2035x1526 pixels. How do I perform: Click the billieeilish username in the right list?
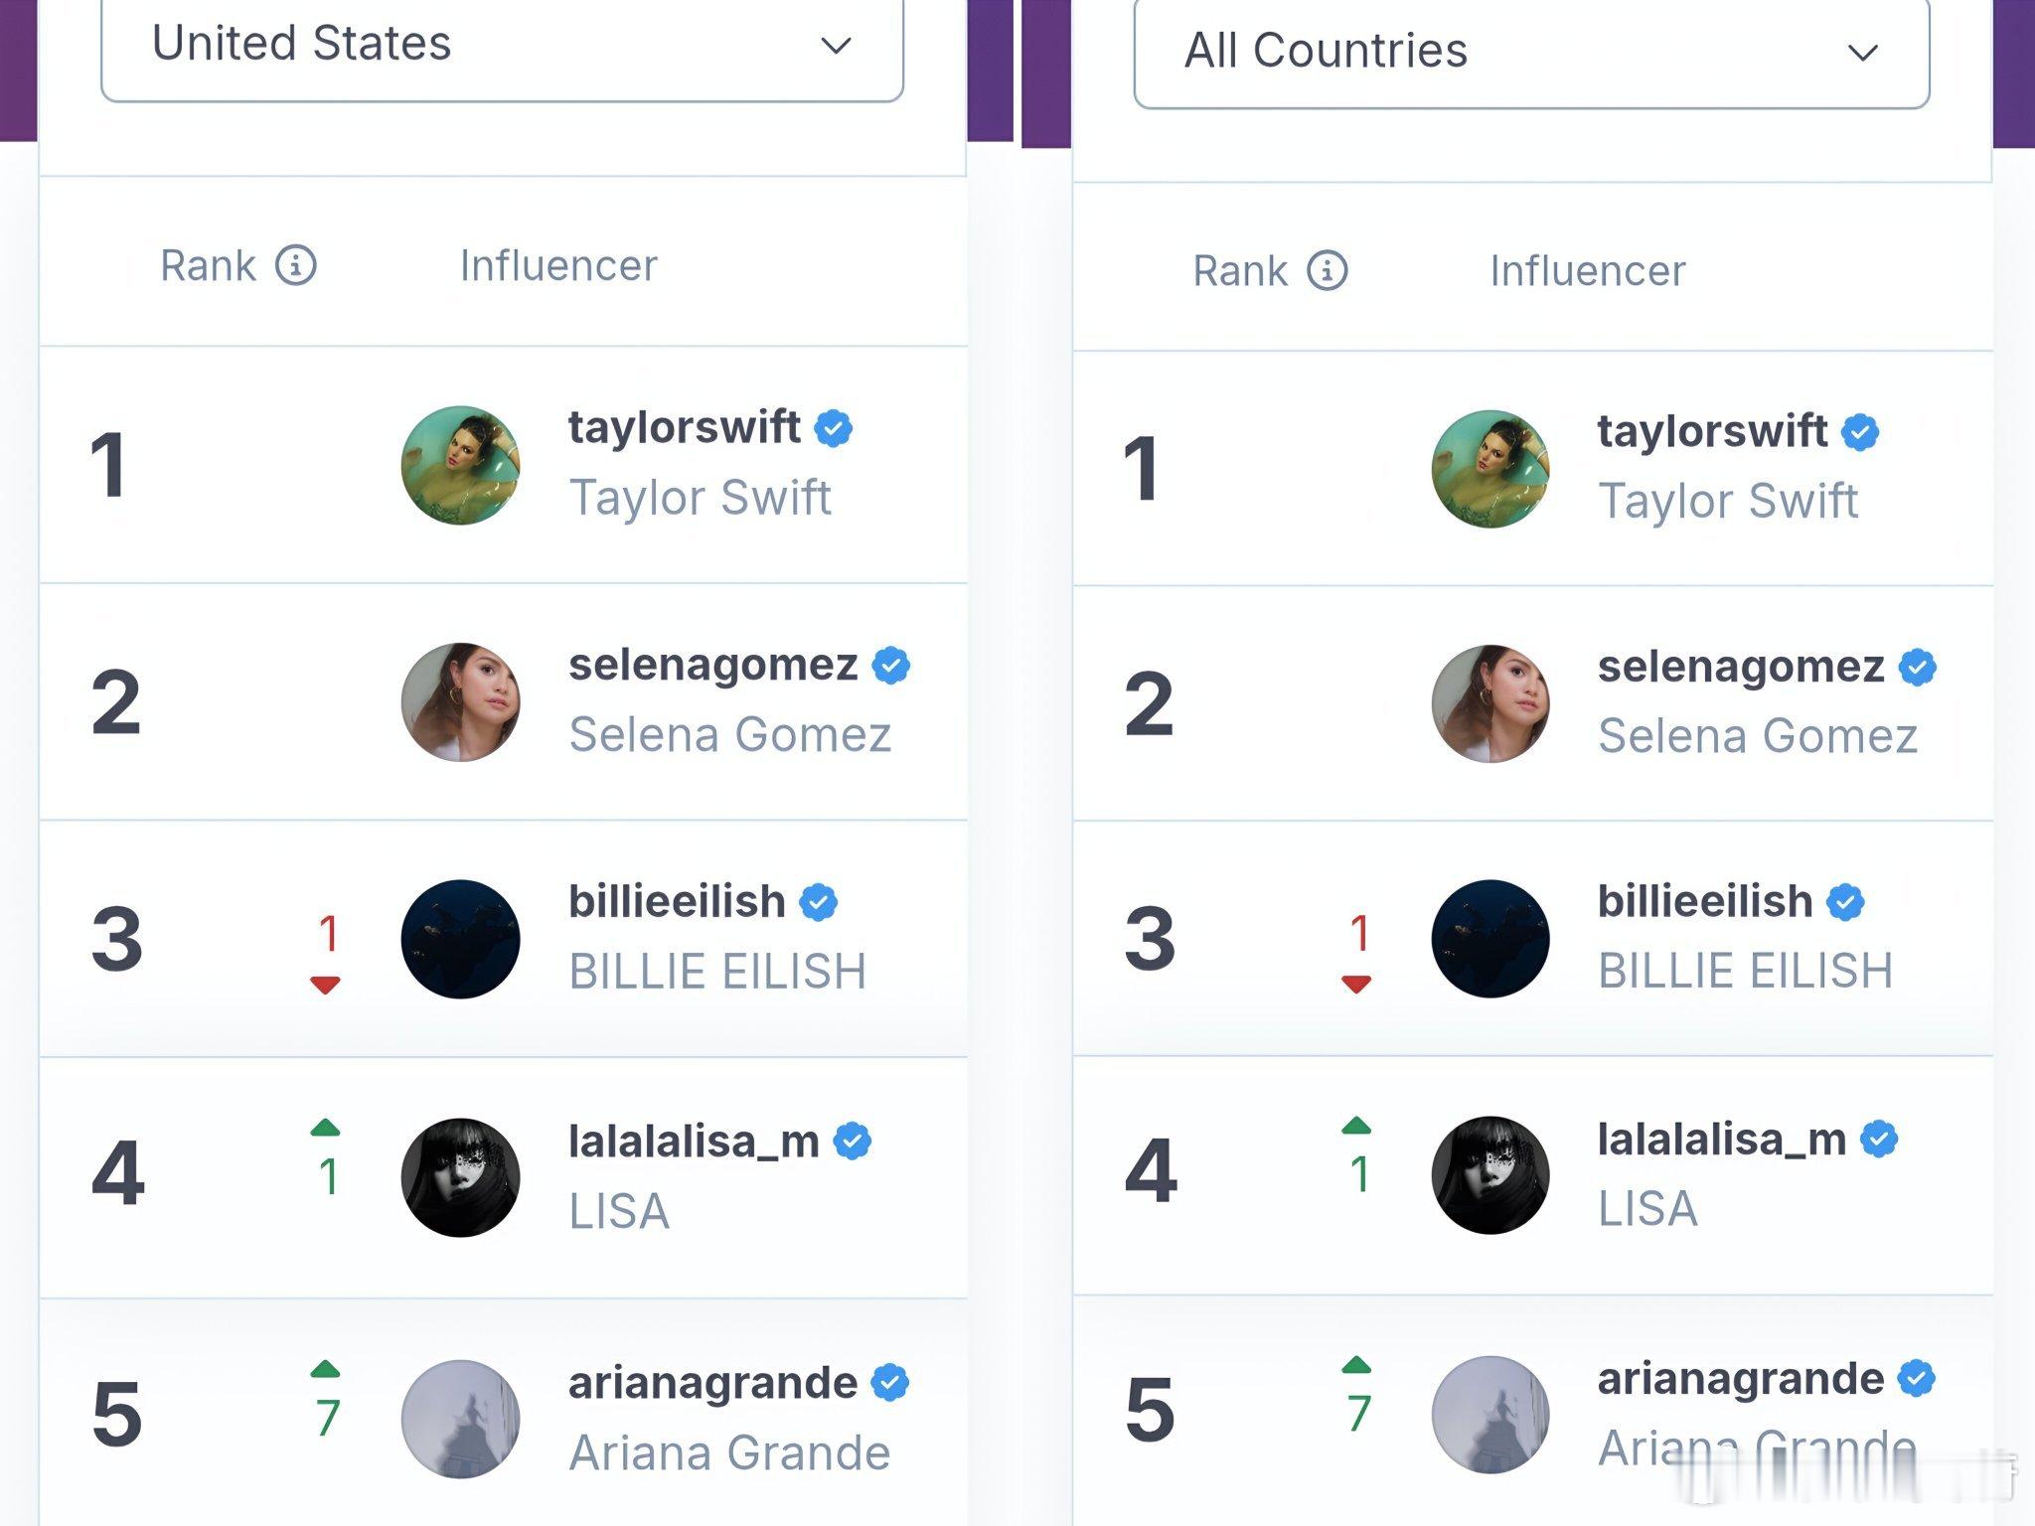click(1705, 901)
